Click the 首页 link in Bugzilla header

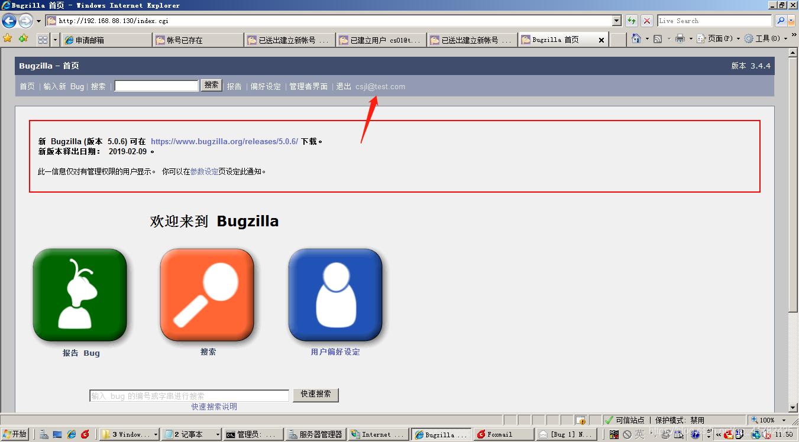[x=27, y=86]
